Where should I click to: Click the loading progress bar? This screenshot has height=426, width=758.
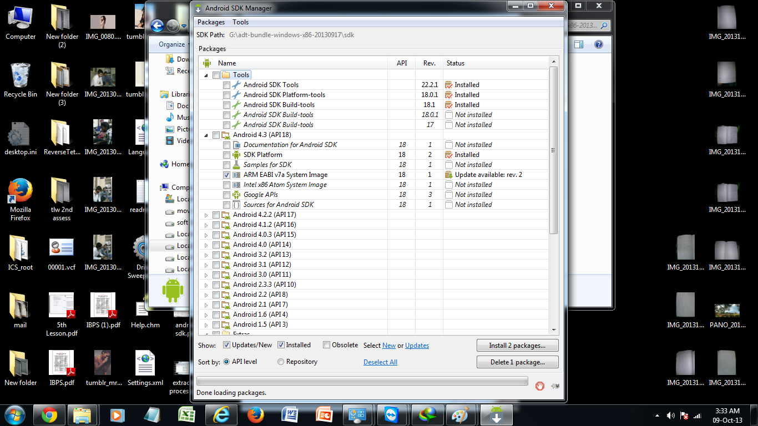coord(362,381)
